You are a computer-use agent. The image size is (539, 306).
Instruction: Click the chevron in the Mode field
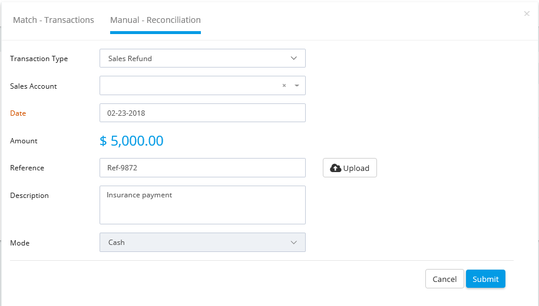(x=293, y=242)
